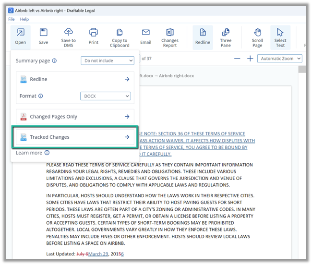The height and width of the screenshot is (265, 312).
Task: Click the 'Last Updated:' text
Action: [x=60, y=254]
